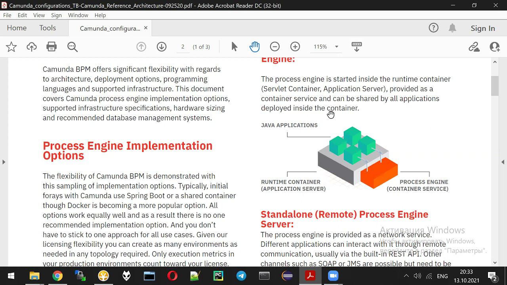Add the document to starred files

tap(11, 47)
